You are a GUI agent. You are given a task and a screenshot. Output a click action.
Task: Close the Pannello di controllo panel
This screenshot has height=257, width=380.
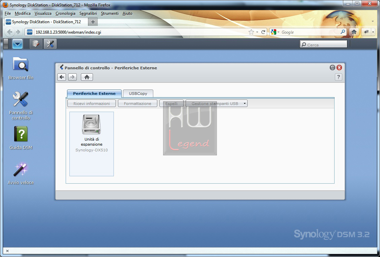(339, 68)
